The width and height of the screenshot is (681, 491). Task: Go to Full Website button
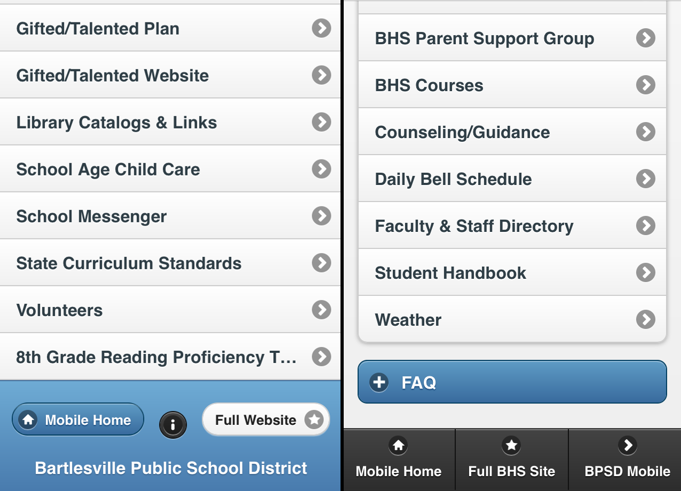point(266,420)
